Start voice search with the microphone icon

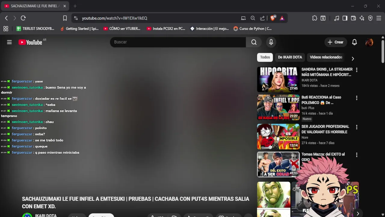point(271,42)
